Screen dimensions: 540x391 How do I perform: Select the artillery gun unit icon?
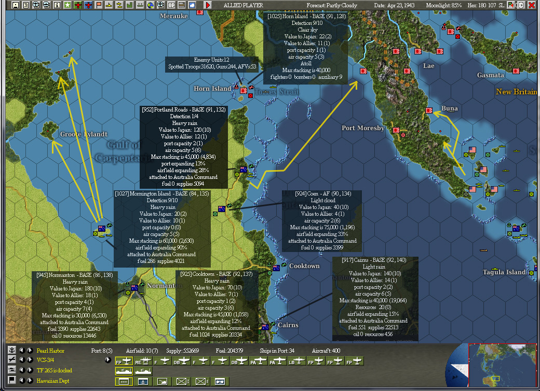[162, 381]
